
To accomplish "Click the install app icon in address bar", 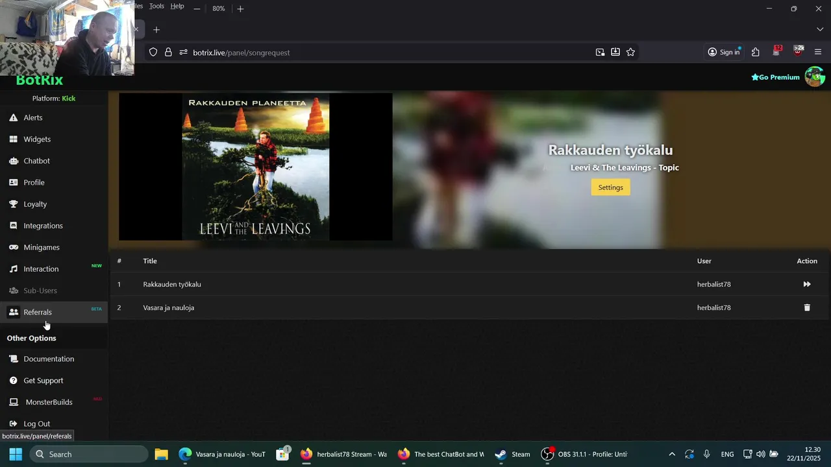I will [615, 52].
